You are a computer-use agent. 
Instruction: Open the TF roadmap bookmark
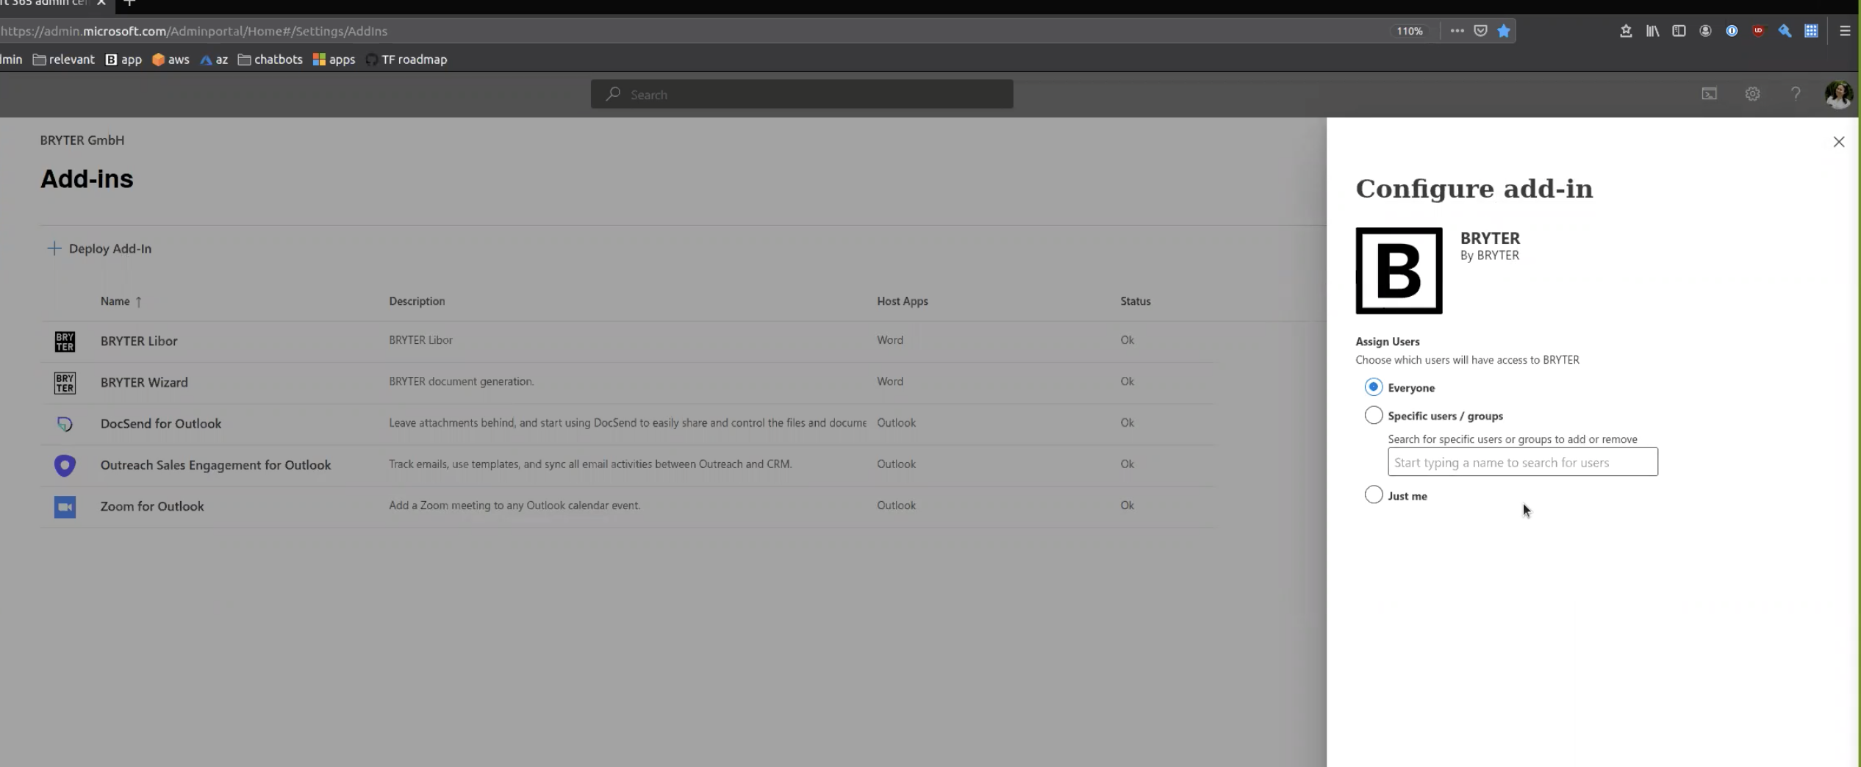(406, 60)
